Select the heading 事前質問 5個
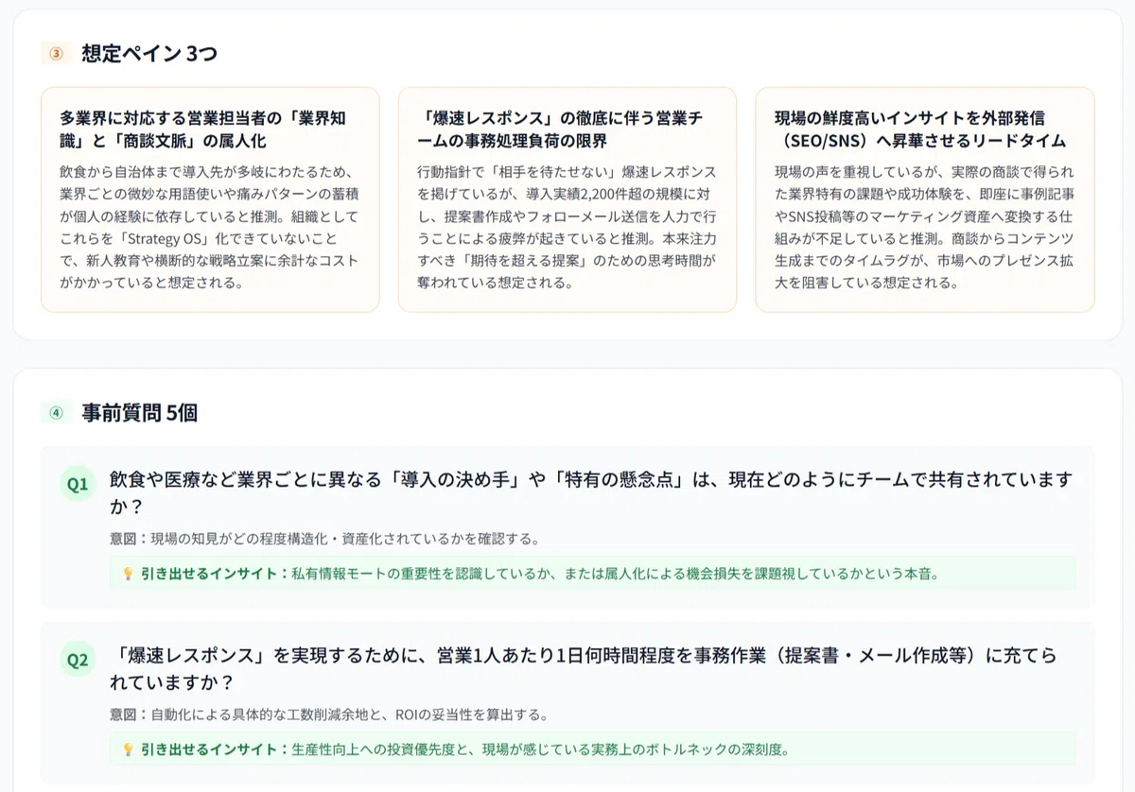 tap(140, 413)
